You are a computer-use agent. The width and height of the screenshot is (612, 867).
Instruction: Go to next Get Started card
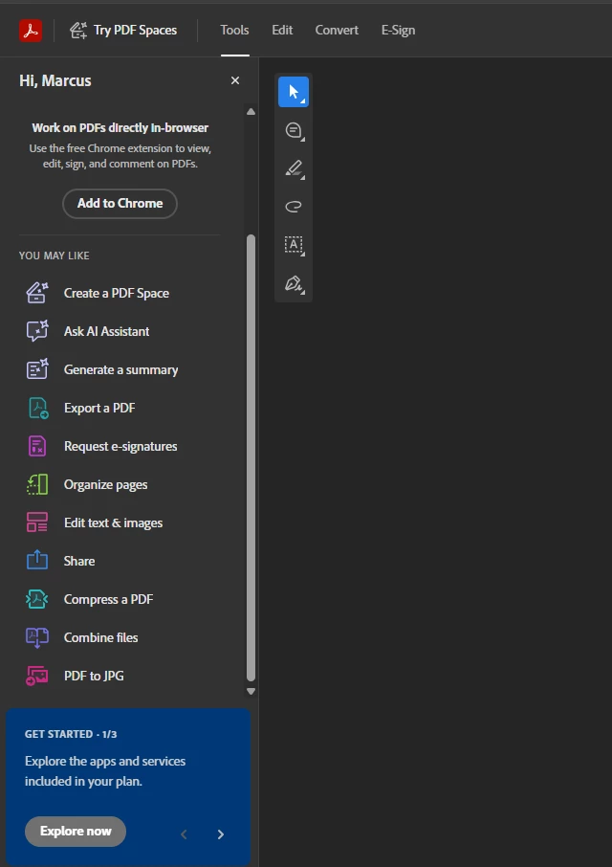[x=220, y=834]
